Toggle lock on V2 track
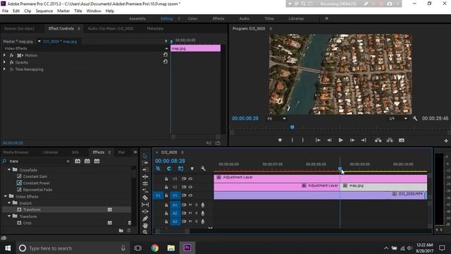Image resolution: width=451 pixels, height=254 pixels. click(x=166, y=187)
